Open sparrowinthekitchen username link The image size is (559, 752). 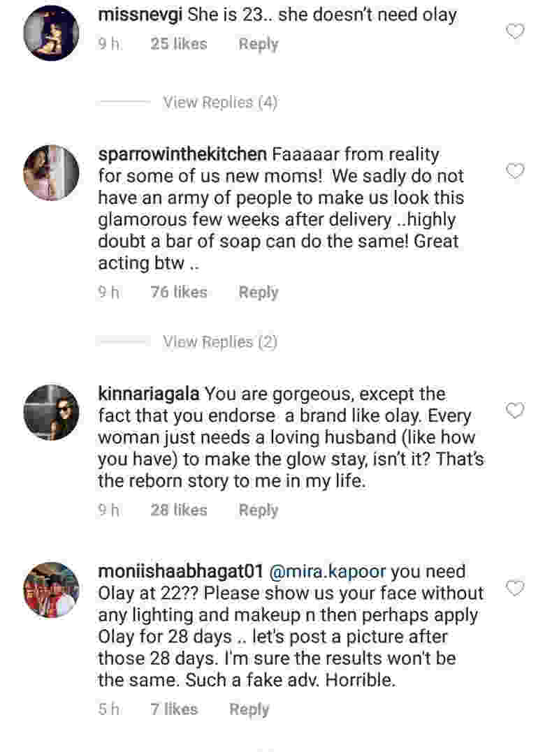tap(182, 153)
